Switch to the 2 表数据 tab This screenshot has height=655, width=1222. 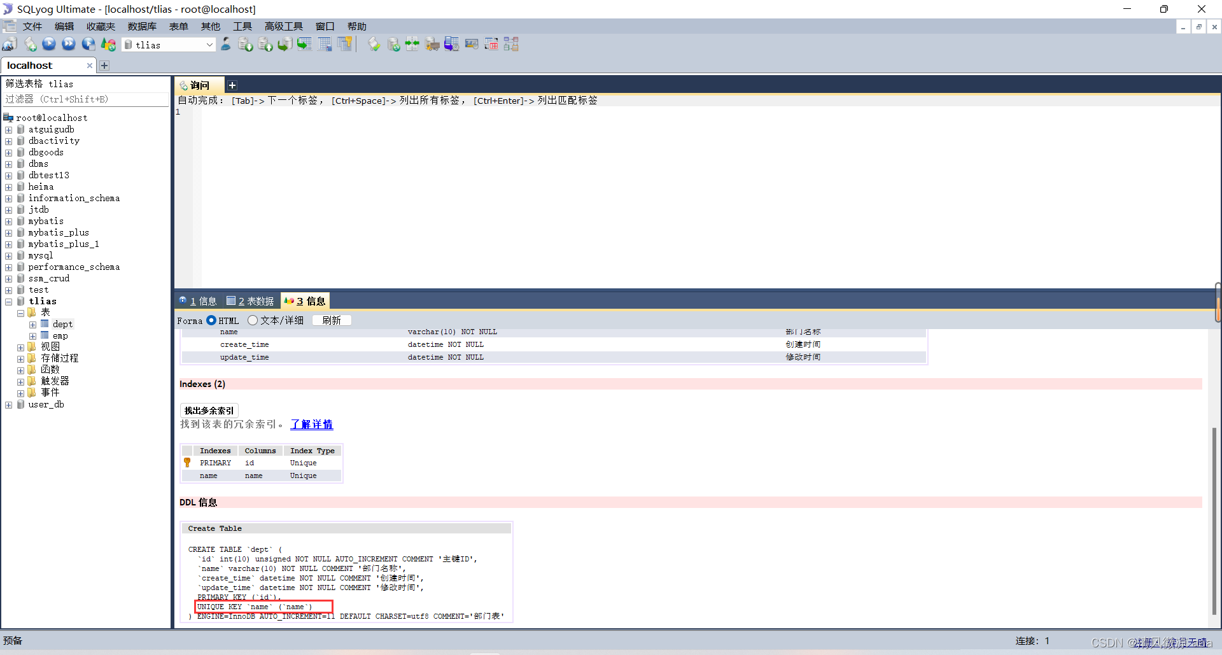[251, 301]
